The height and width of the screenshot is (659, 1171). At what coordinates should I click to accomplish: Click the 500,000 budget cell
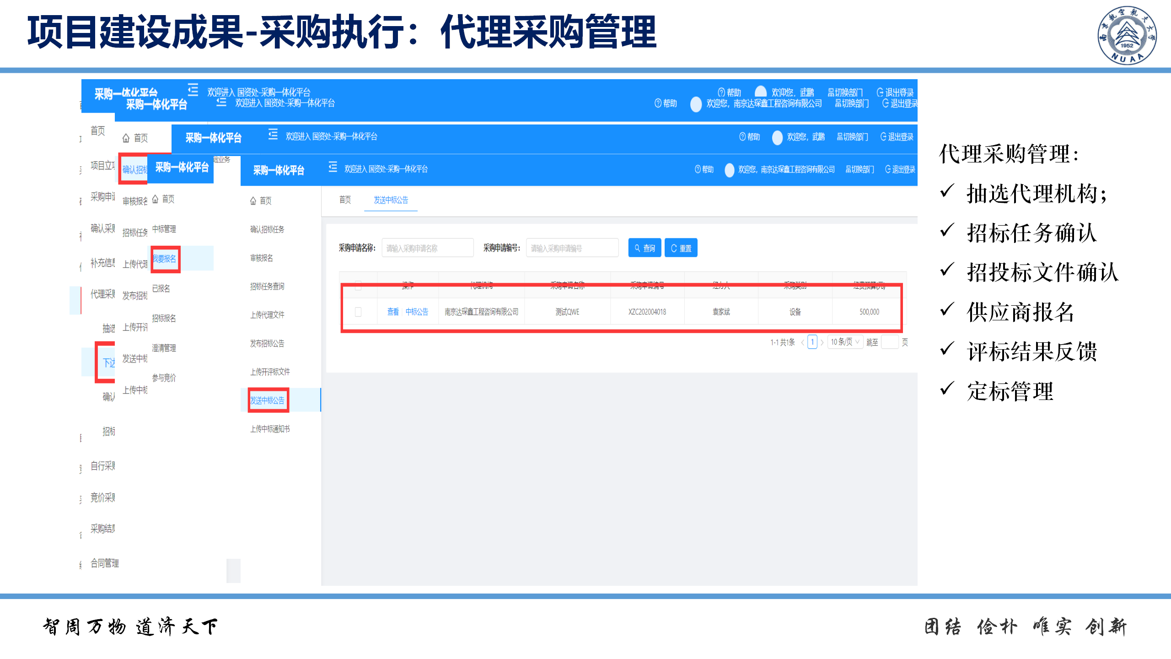point(869,312)
